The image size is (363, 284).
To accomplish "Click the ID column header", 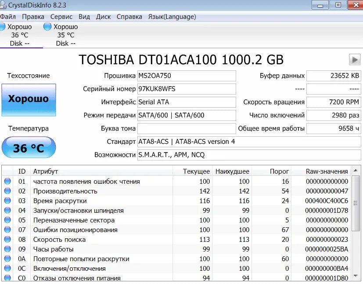I will coord(22,171).
